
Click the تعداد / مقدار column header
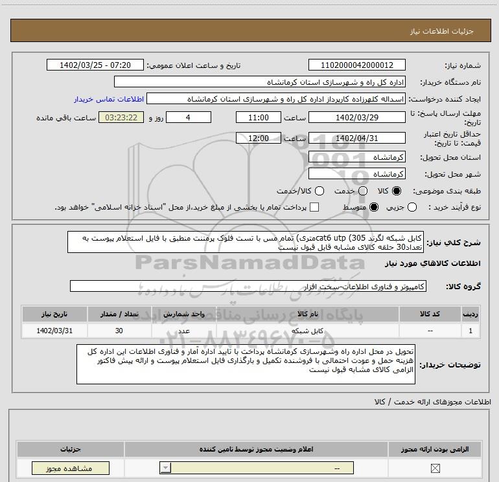pos(119,314)
